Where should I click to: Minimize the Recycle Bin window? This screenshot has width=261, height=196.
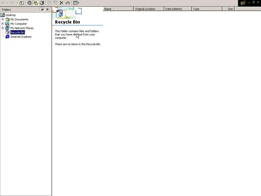[x=249, y=3]
